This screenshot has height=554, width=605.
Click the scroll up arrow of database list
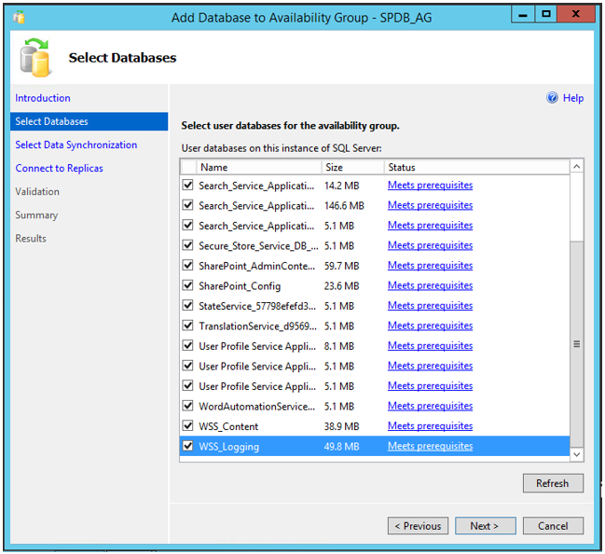tap(577, 166)
